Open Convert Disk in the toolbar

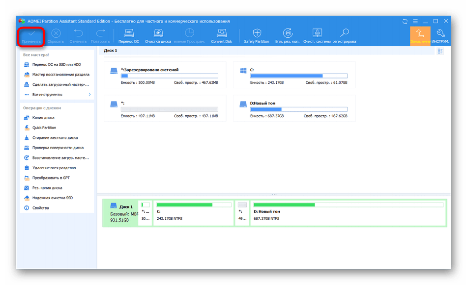pos(221,36)
